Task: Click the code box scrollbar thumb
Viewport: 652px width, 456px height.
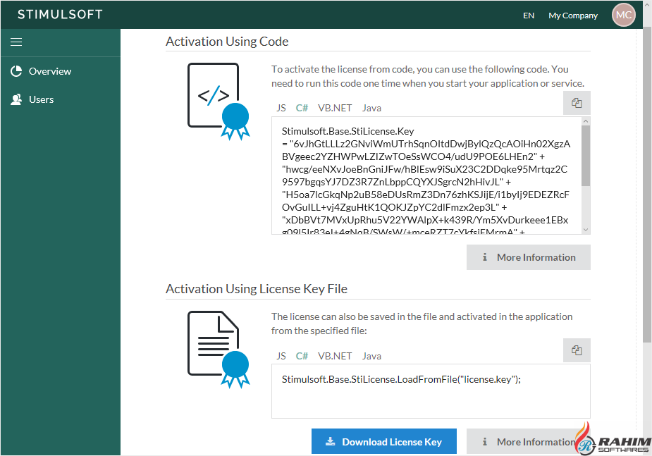Action: pyautogui.click(x=586, y=156)
